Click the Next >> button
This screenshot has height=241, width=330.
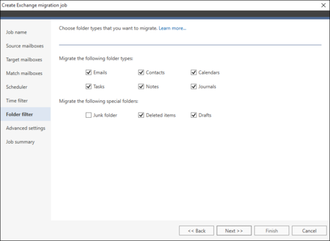(x=234, y=230)
